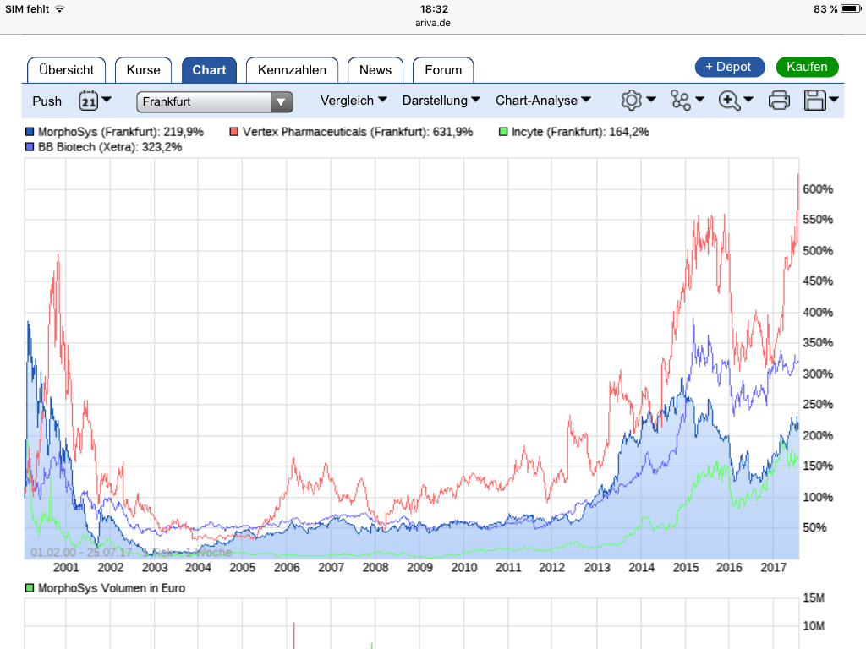
Task: Tap the 18:32 clock in status bar
Action: click(434, 8)
